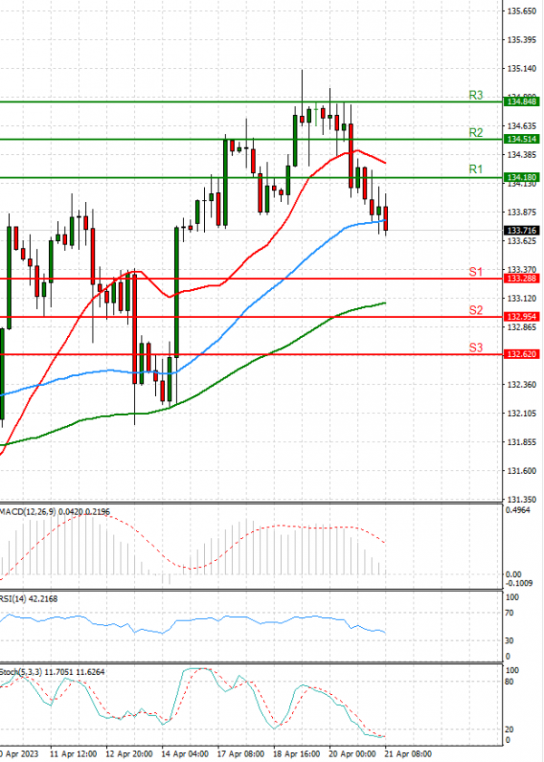Click the R1 resistance level label
The height and width of the screenshot is (762, 544).
(x=475, y=169)
